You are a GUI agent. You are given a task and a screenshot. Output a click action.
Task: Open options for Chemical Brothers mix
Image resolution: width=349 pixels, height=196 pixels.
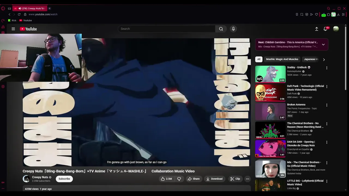[x=327, y=163]
